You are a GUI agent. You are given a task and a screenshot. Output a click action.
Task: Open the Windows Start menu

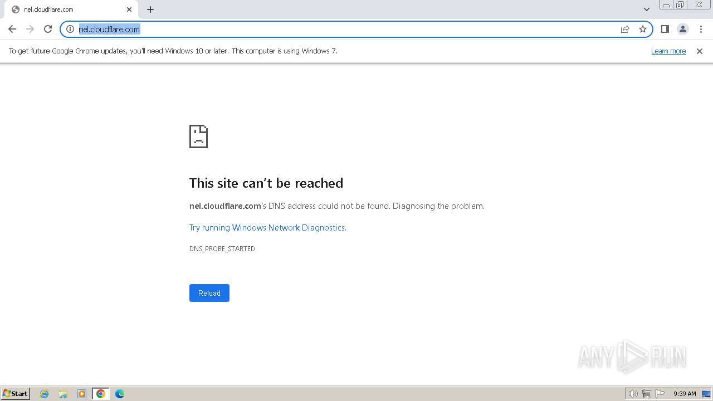tap(16, 393)
